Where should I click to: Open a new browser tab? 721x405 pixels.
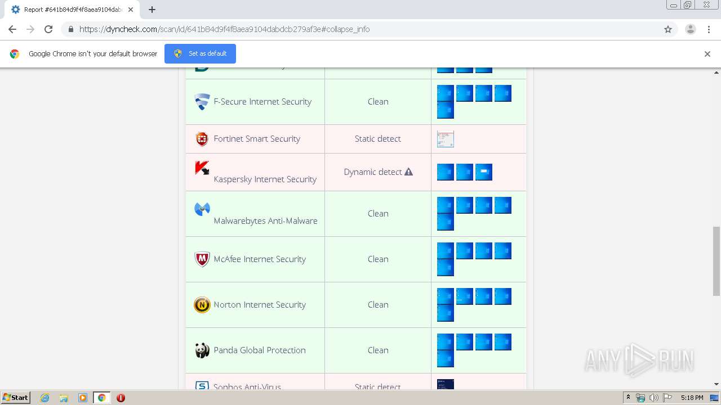(152, 10)
